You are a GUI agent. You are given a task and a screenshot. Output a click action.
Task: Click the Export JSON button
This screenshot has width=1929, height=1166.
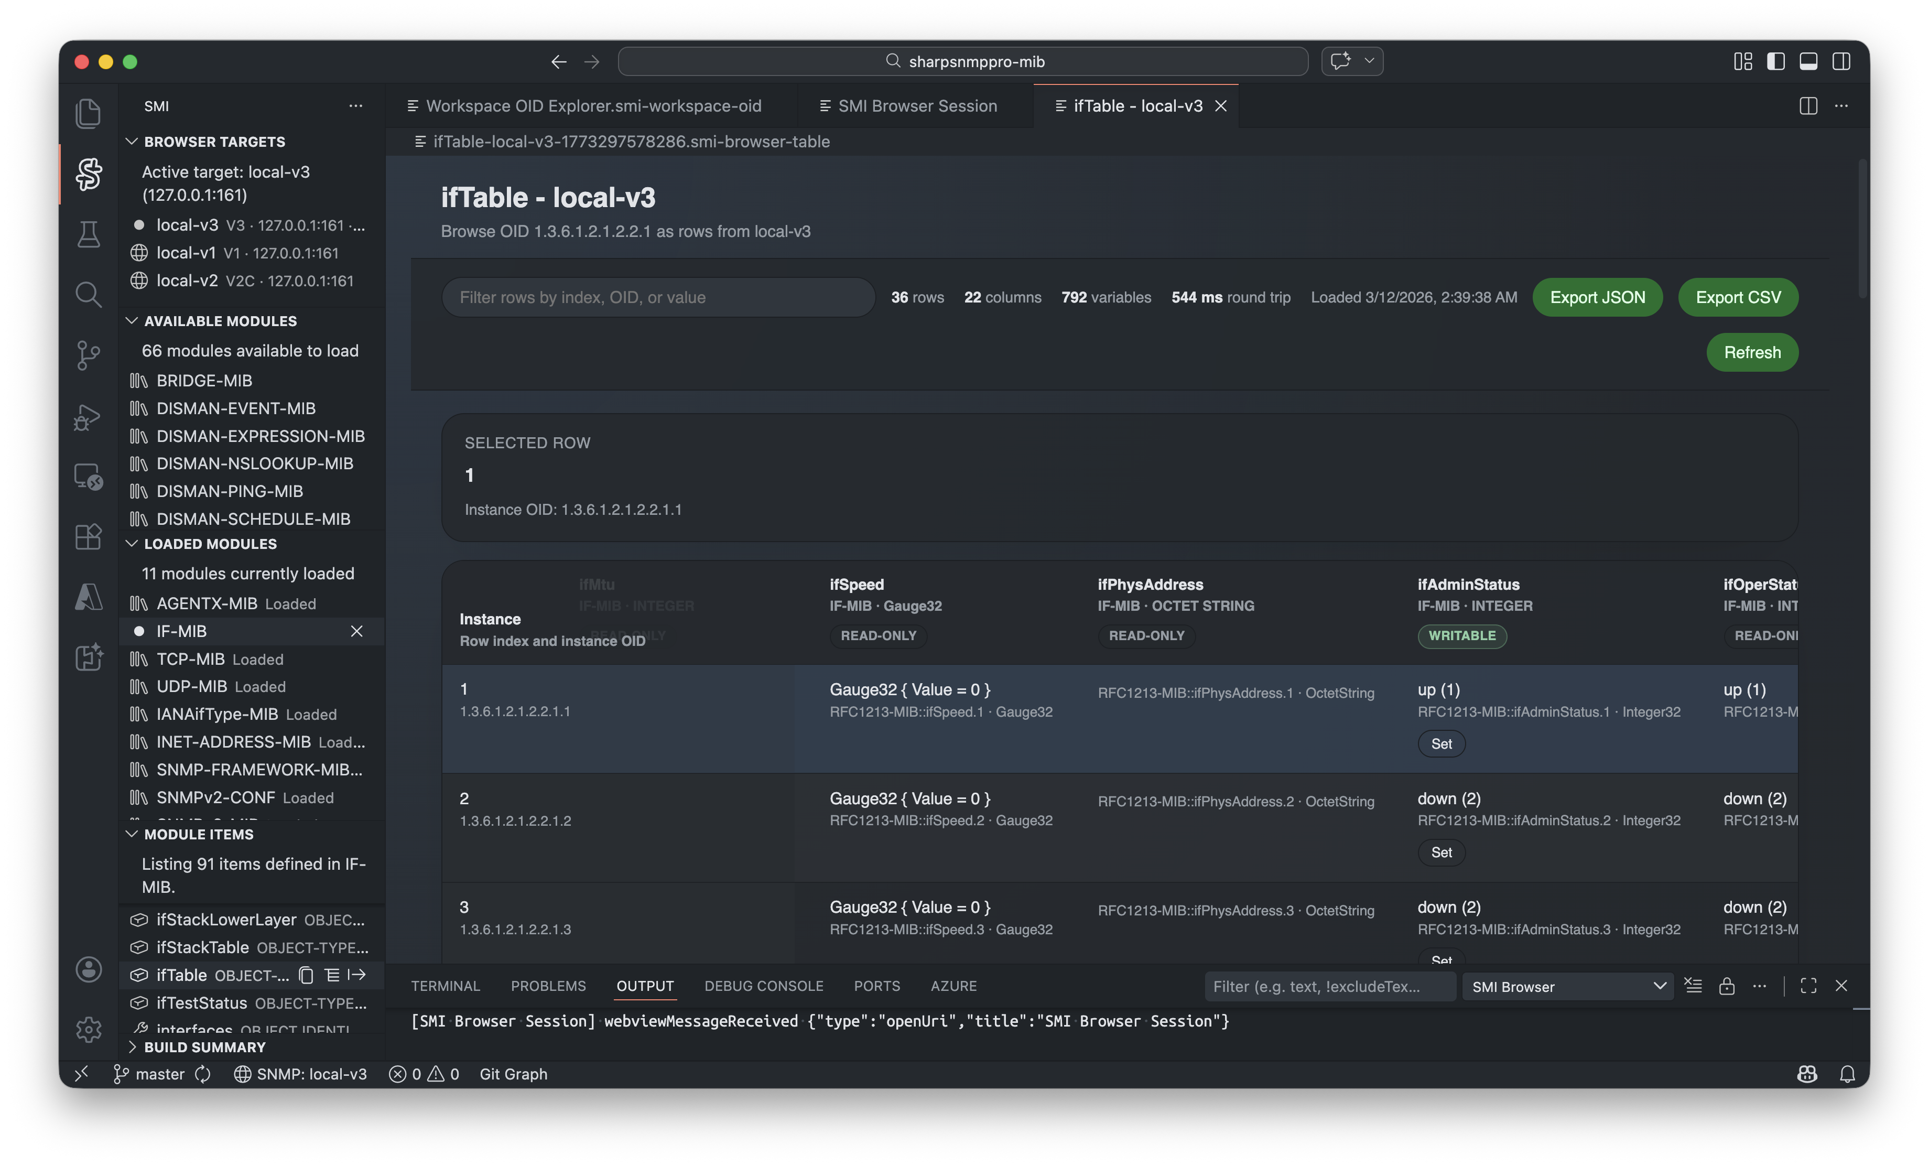tap(1597, 298)
